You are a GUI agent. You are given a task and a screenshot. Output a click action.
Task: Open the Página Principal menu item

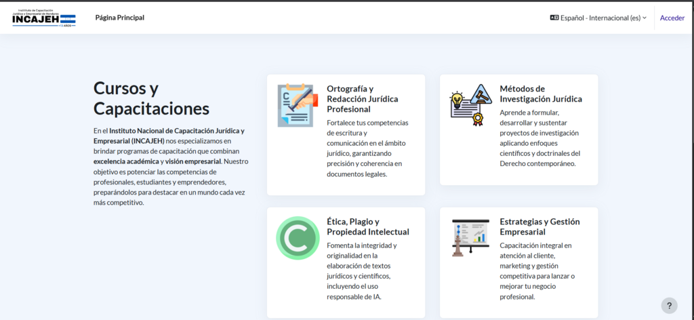(119, 18)
